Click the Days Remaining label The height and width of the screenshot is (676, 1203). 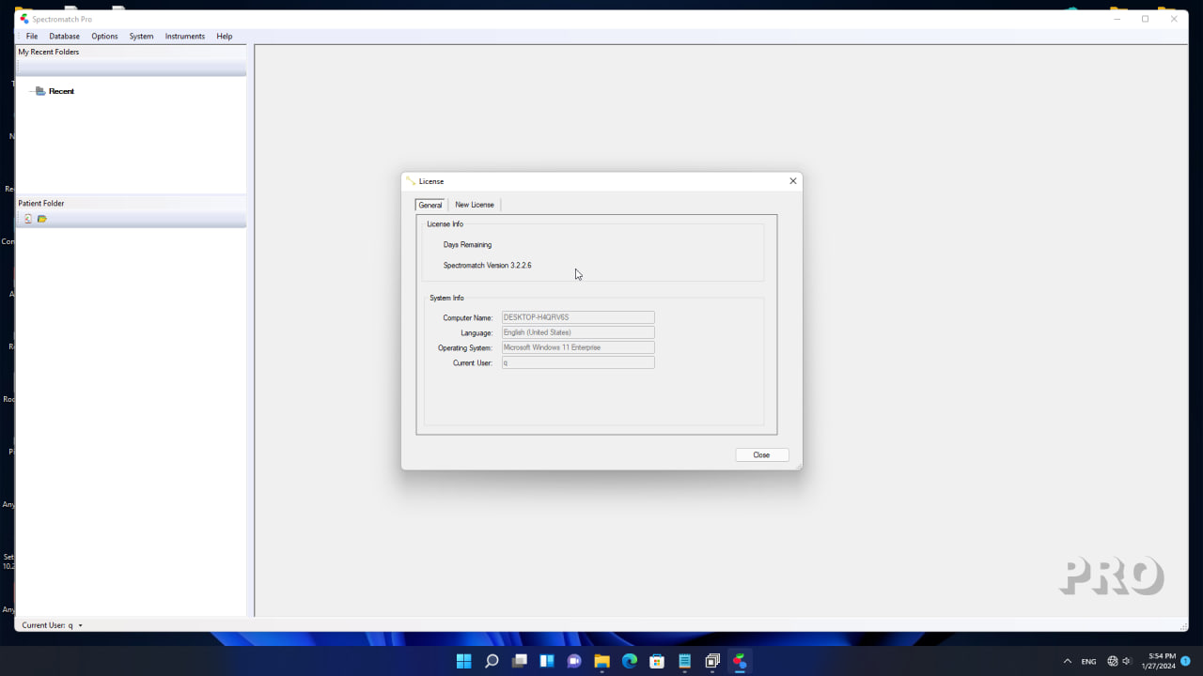pos(468,245)
